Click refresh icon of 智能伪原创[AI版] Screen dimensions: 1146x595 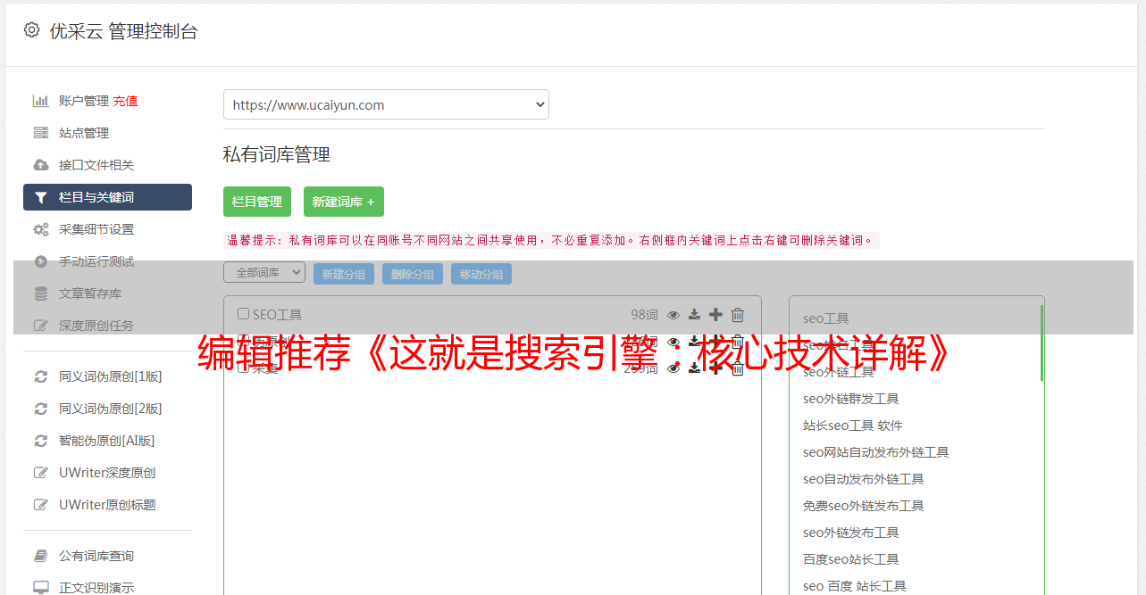pos(41,441)
